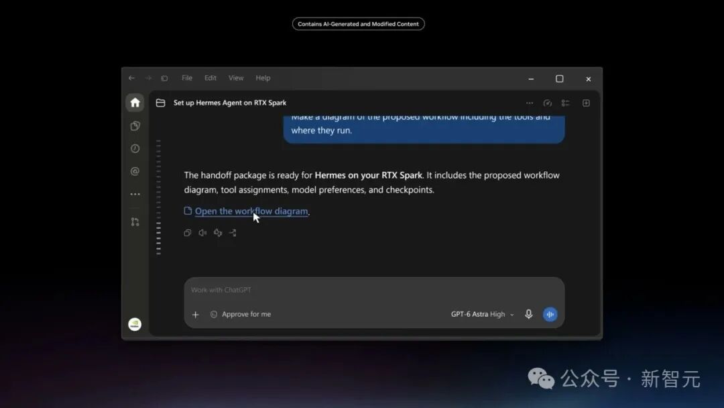Click the conversation minimap ticks on the left
724x408 pixels.
click(x=158, y=197)
